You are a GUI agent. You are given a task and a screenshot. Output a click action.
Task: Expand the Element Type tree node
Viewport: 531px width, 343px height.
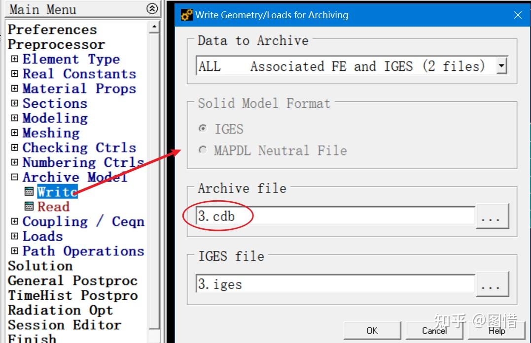(15, 59)
